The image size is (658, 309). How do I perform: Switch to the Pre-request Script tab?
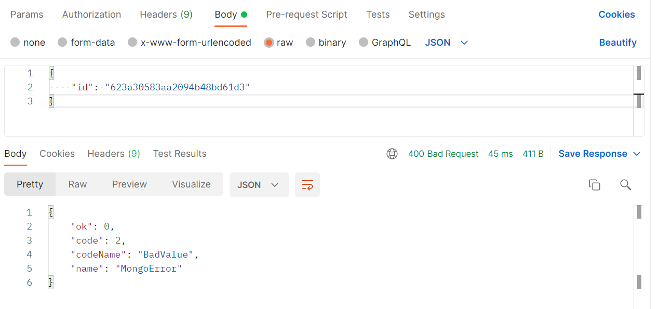(306, 15)
